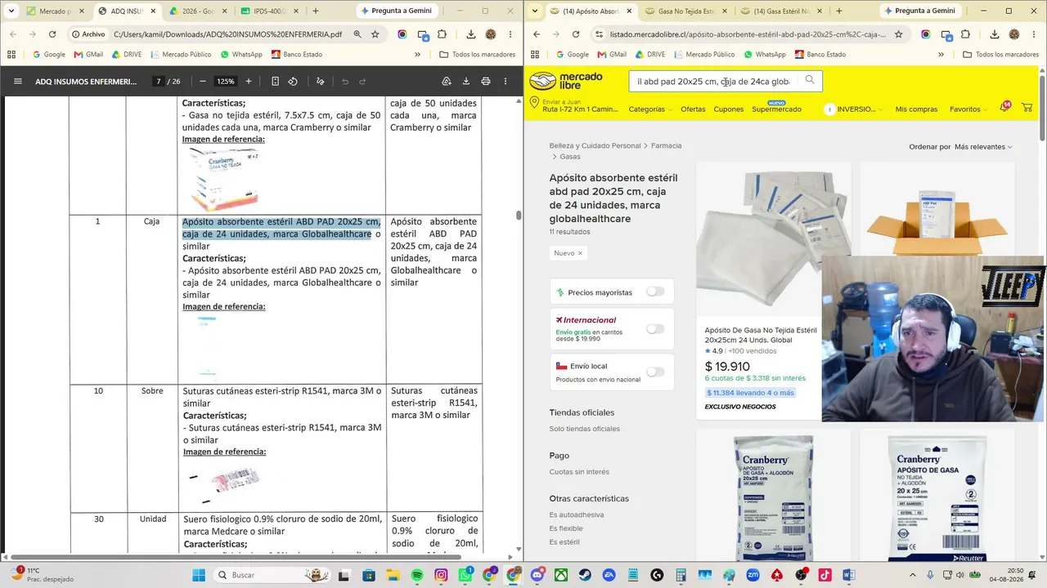Viewport: 1047px width, 588px height.
Task: Reload the PDF browser window
Action: point(52,34)
